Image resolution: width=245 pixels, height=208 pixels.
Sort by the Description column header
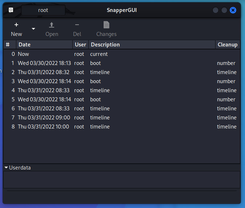tap(152, 45)
